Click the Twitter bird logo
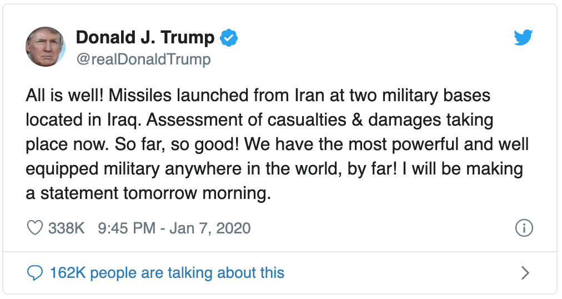 tap(523, 37)
